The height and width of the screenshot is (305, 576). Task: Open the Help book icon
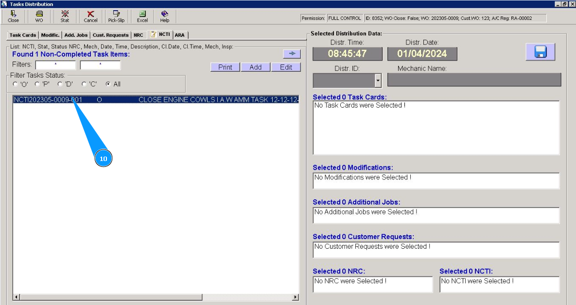pos(165,16)
